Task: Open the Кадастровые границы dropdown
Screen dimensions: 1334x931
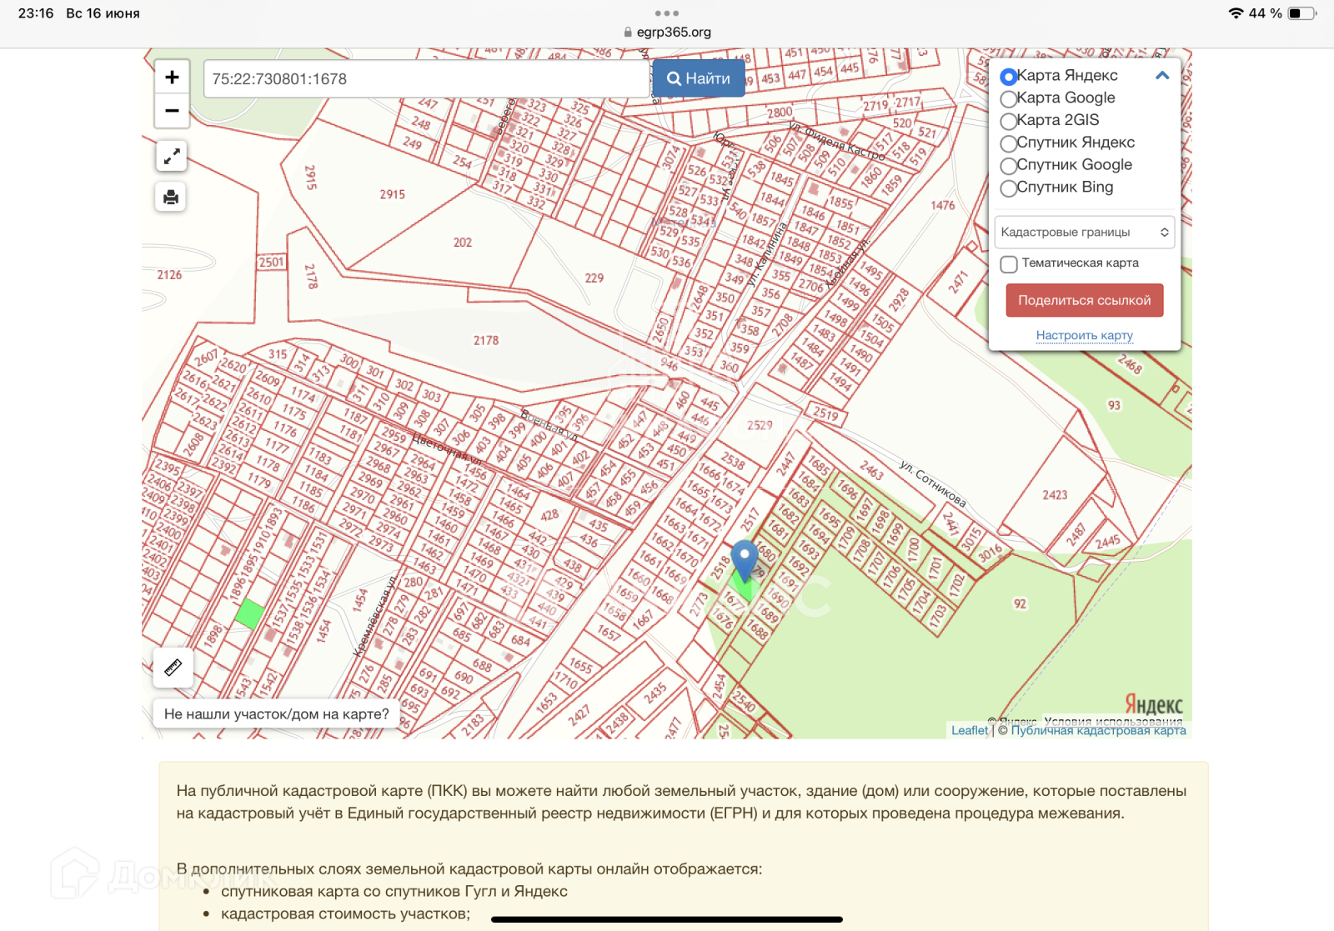Action: click(1084, 233)
